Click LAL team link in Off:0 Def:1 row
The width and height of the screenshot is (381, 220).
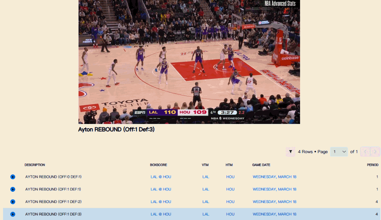tap(206, 177)
